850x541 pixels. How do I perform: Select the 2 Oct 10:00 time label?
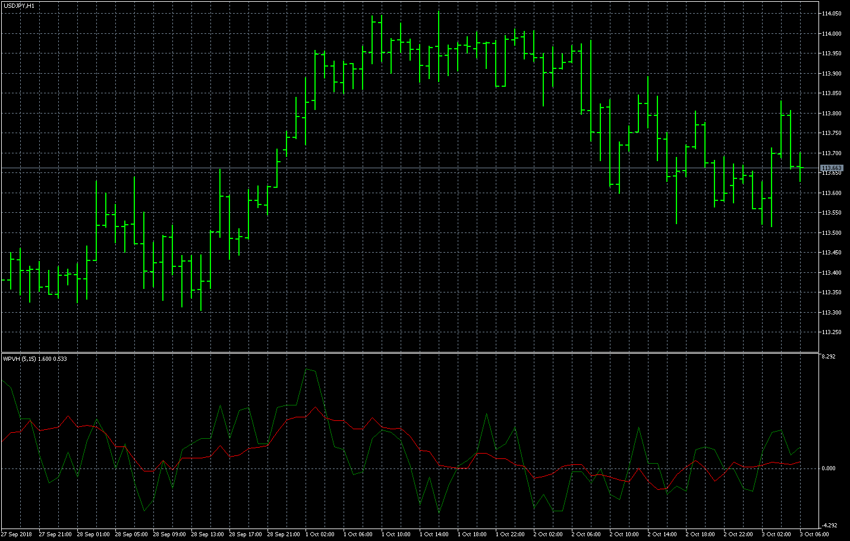click(624, 534)
